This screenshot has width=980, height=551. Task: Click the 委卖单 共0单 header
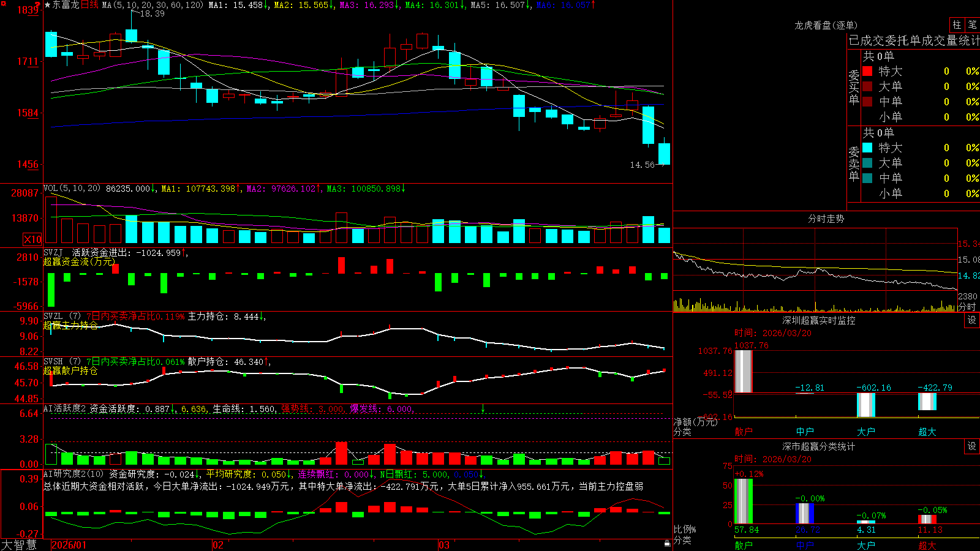click(x=878, y=133)
